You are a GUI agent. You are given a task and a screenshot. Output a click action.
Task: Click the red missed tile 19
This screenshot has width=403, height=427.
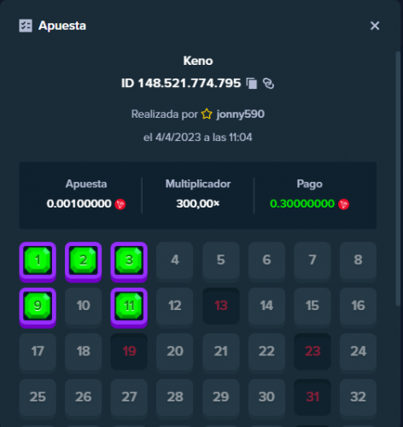coord(129,352)
